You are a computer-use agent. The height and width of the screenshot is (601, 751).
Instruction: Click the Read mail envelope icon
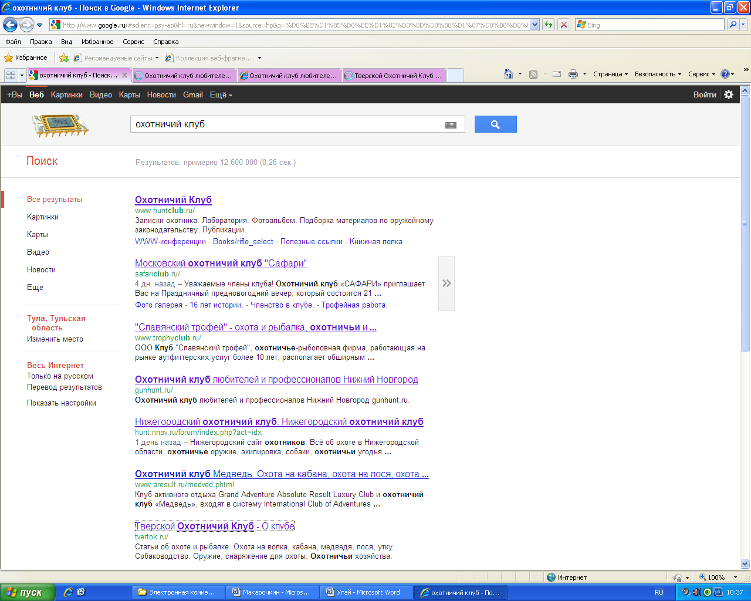[x=557, y=74]
